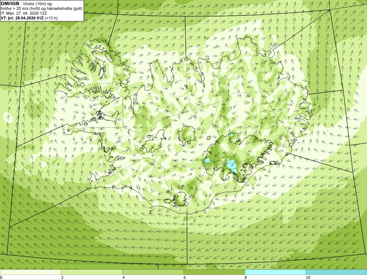Click the medium green 4–6 m/s legend swatch
Viewport: 367px width, 280px height.
153,272
